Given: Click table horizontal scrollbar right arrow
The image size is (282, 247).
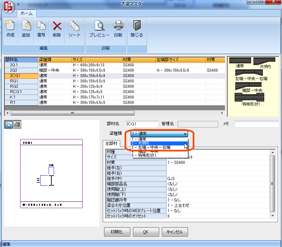Looking at the screenshot, I should [222, 113].
